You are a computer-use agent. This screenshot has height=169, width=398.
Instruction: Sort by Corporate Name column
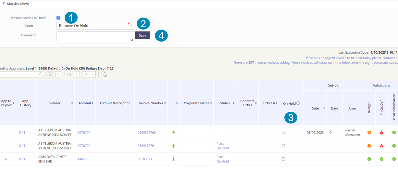(211, 103)
